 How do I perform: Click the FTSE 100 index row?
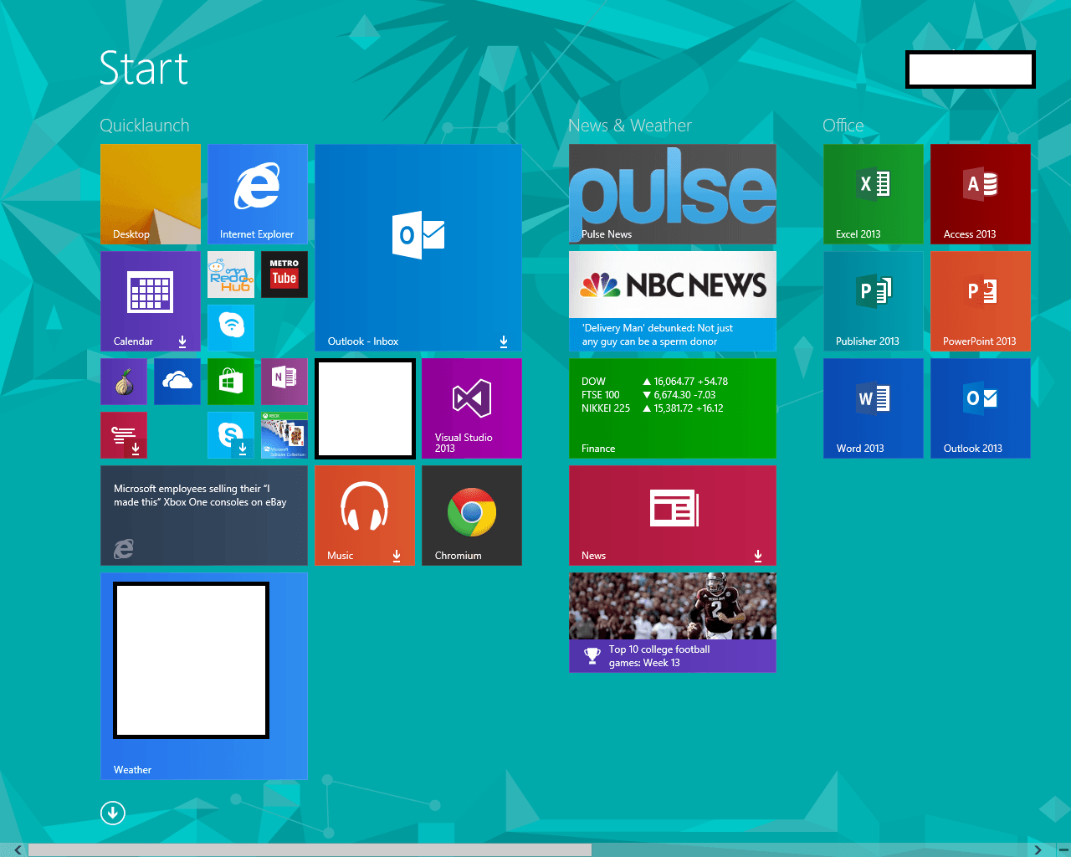[x=648, y=395]
